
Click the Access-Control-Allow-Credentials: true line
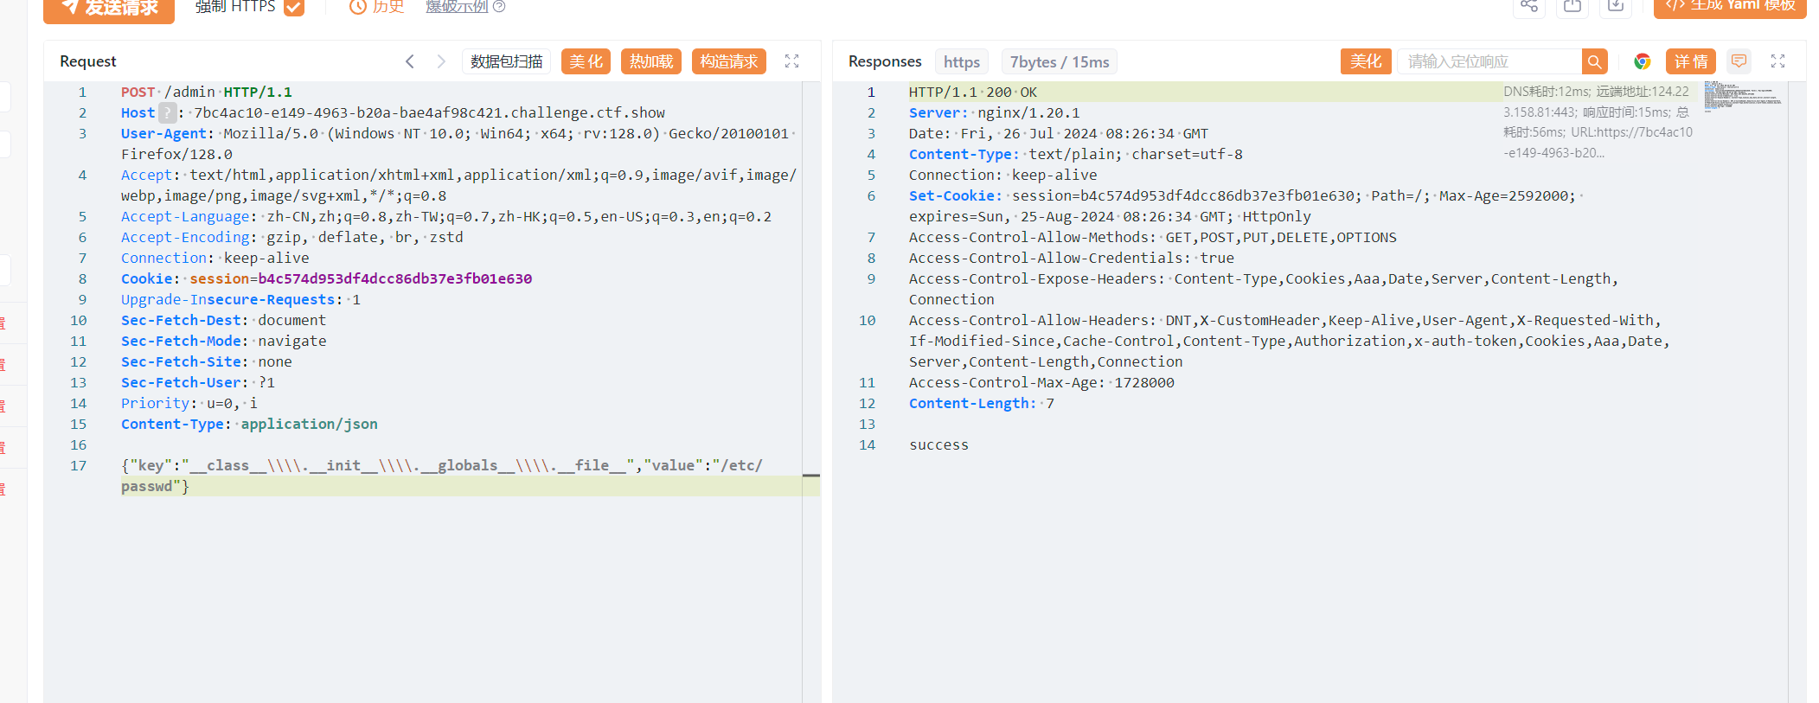pos(1071,258)
